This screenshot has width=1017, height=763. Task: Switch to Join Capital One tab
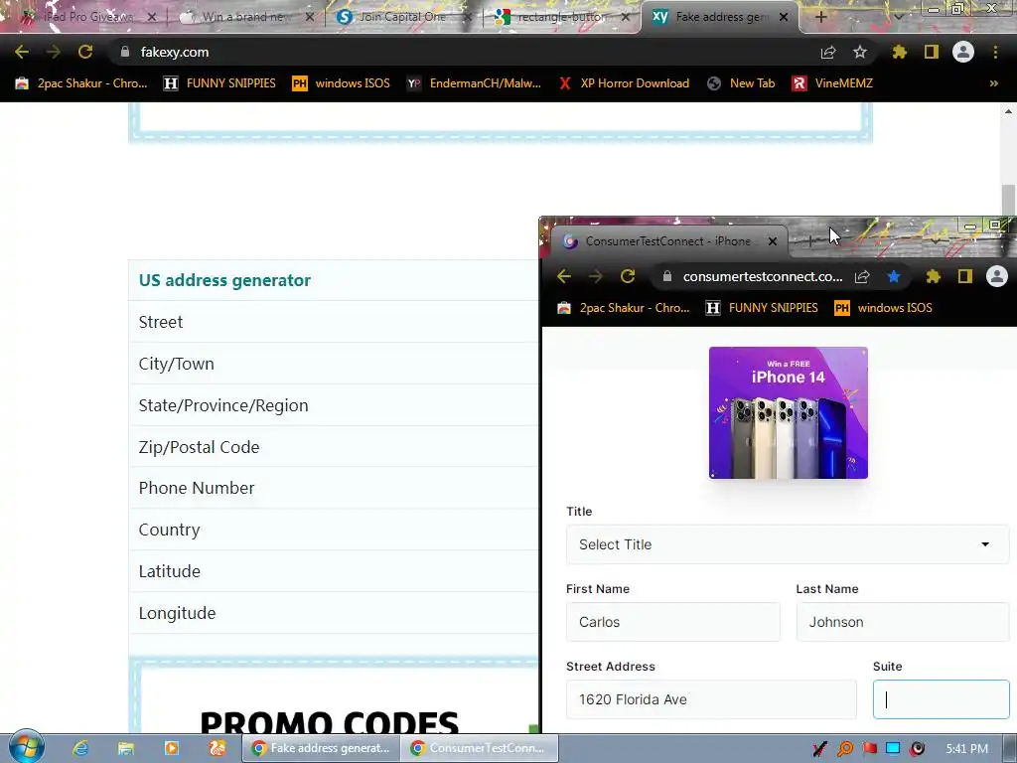402,17
